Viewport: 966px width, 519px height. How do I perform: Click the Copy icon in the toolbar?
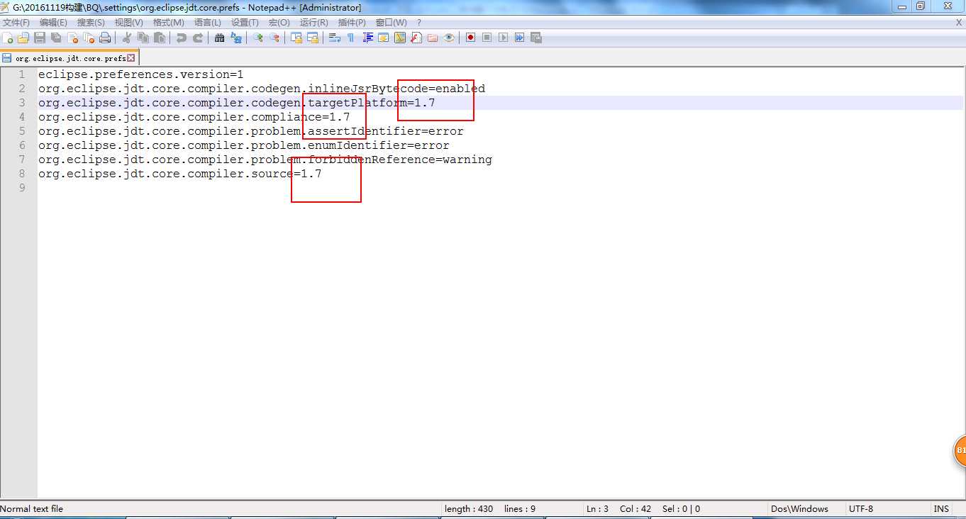point(143,38)
